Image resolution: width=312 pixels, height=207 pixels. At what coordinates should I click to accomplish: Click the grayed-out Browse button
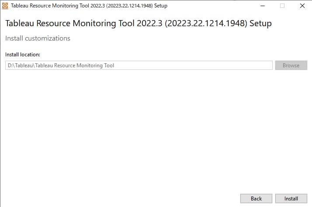point(291,65)
